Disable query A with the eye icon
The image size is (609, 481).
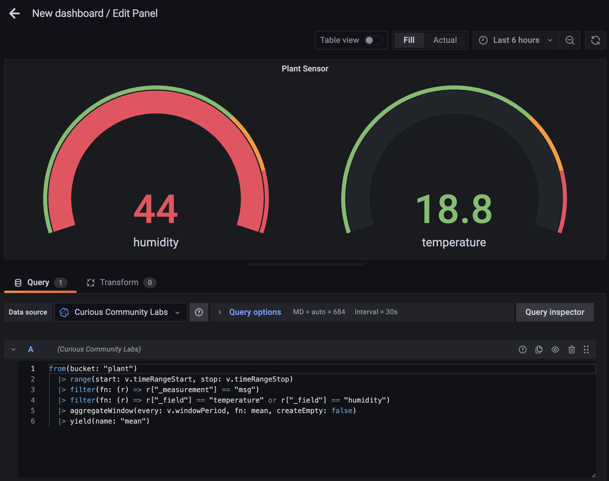pyautogui.click(x=555, y=349)
